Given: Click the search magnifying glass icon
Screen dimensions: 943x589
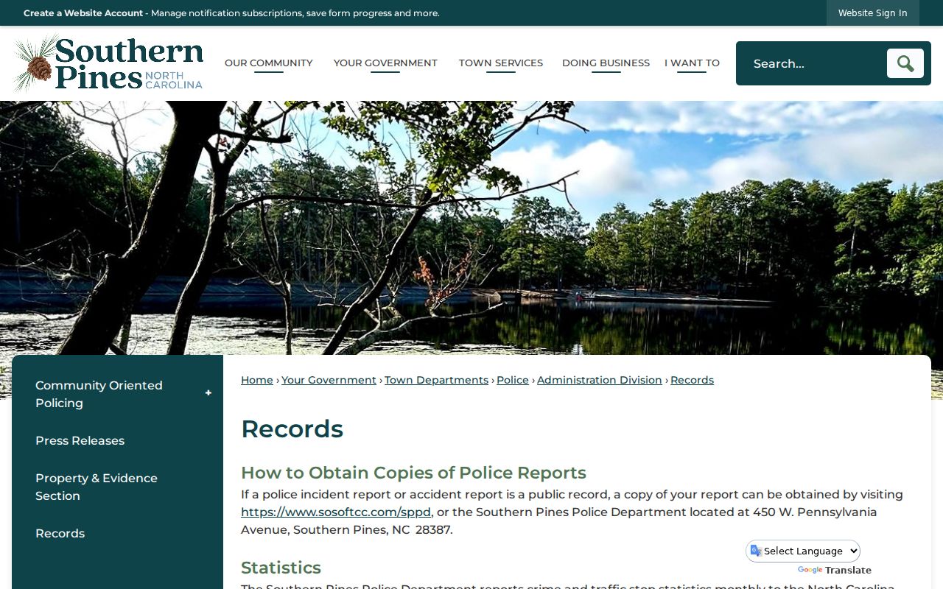Looking at the screenshot, I should pyautogui.click(x=905, y=63).
